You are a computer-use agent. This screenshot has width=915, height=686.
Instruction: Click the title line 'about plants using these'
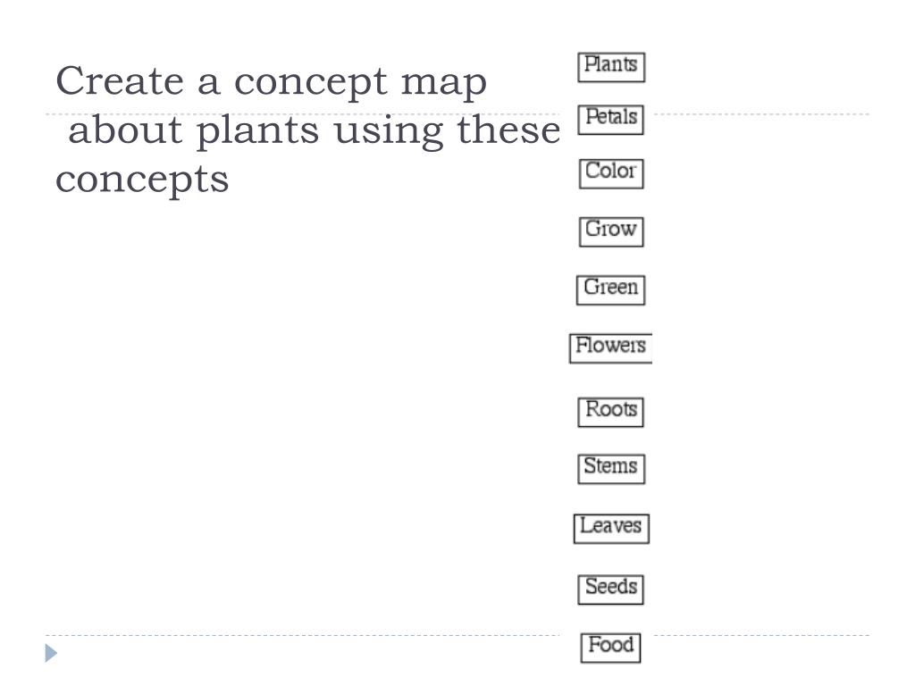tap(314, 130)
